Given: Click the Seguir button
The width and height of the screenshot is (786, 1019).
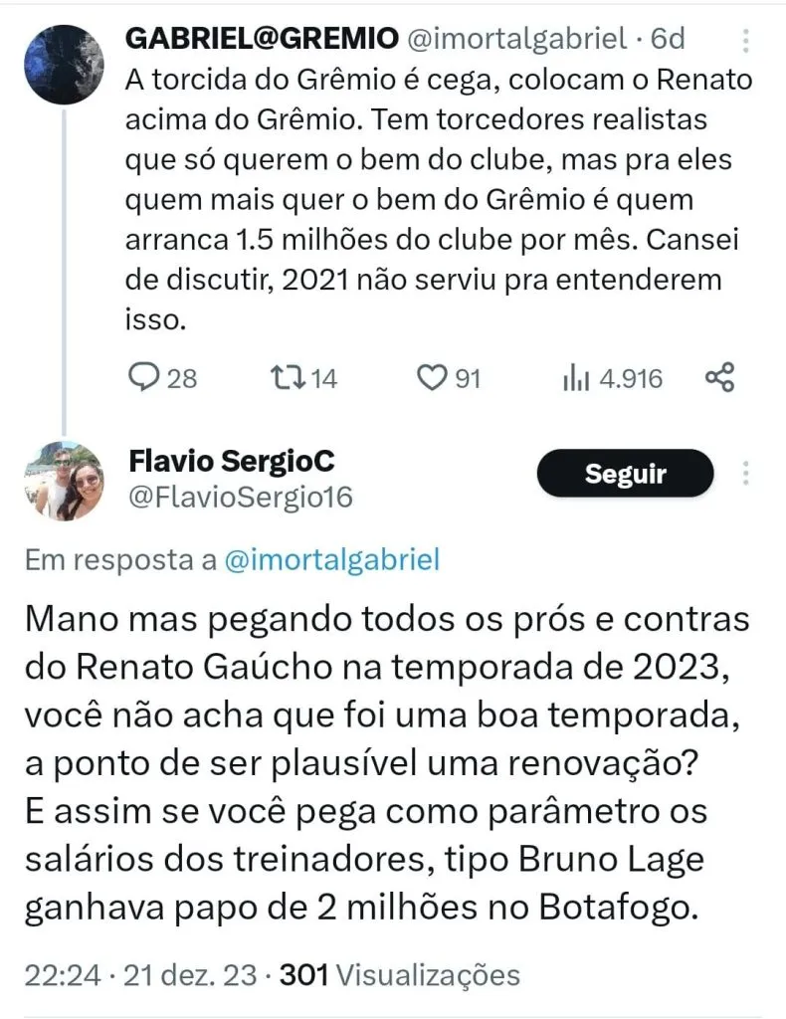Looking at the screenshot, I should (x=625, y=474).
